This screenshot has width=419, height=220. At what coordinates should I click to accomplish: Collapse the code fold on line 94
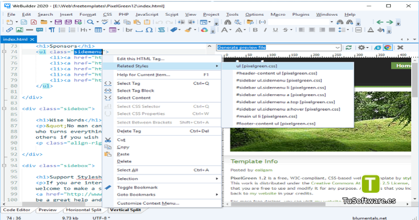coord(4,166)
